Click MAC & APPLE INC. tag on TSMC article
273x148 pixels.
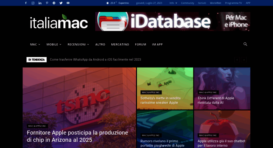pyautogui.click(x=37, y=126)
